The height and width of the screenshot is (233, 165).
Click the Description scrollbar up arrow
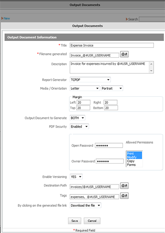click(151, 64)
